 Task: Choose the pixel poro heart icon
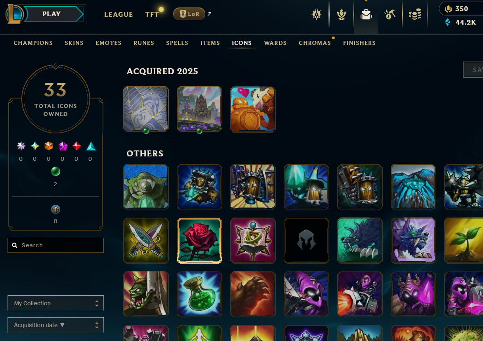tap(253, 109)
